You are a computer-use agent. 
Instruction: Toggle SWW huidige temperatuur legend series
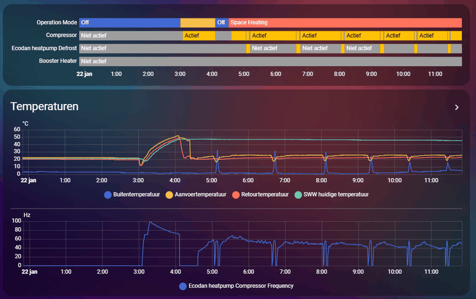click(331, 195)
